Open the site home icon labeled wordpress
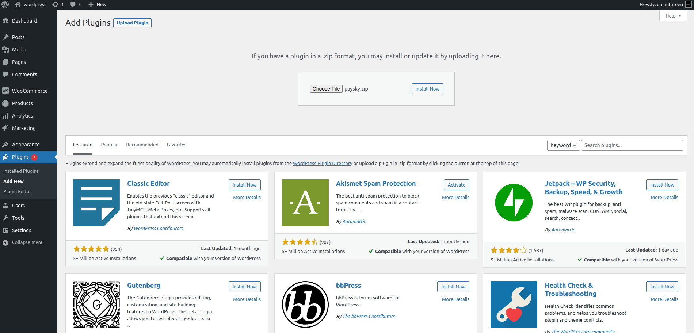 click(x=18, y=4)
